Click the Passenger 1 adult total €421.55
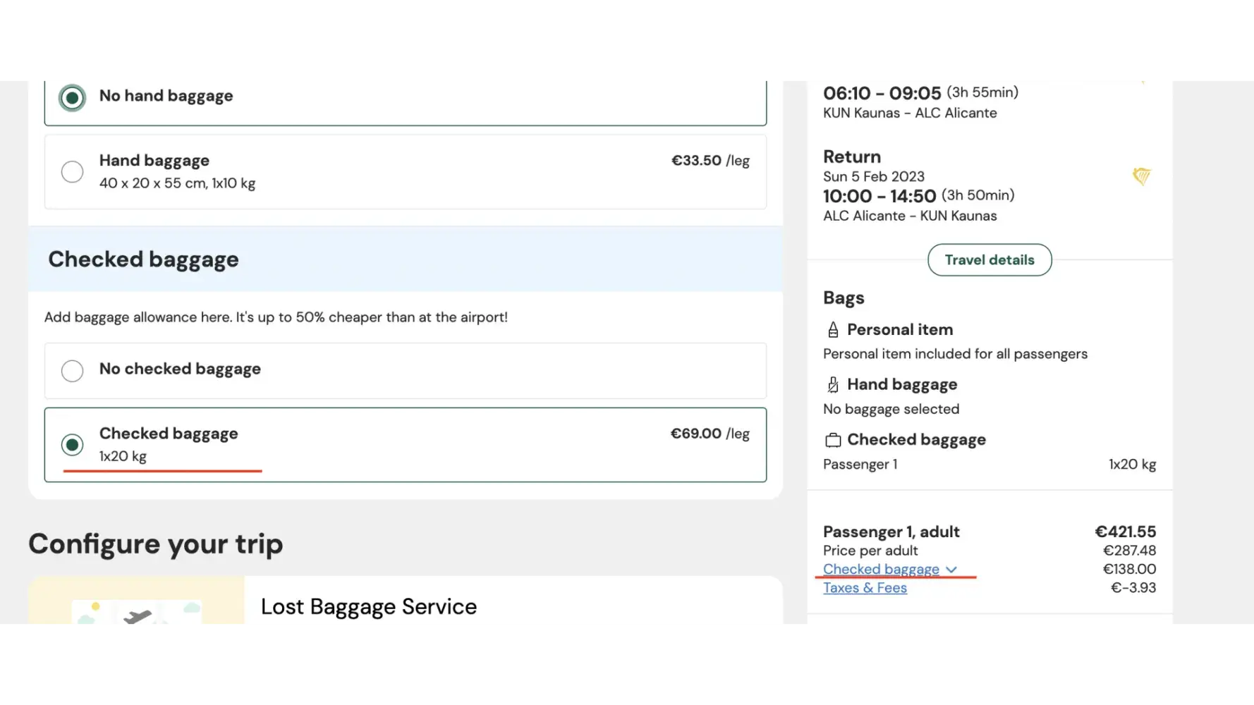The width and height of the screenshot is (1254, 705). [1125, 532]
